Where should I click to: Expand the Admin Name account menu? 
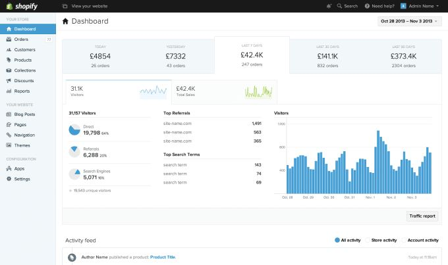tap(419, 5)
